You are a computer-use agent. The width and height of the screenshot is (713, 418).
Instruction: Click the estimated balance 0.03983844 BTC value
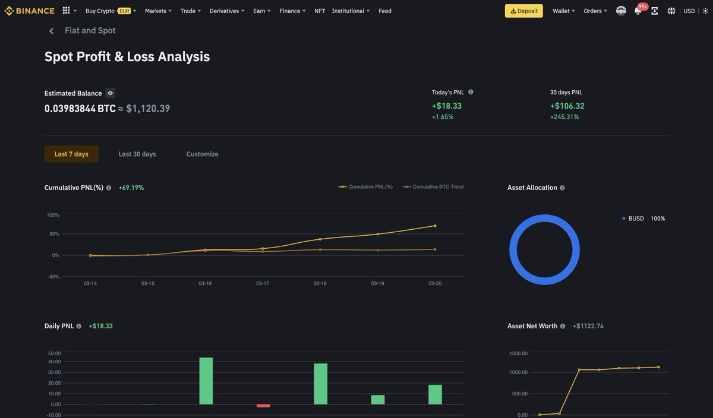80,109
